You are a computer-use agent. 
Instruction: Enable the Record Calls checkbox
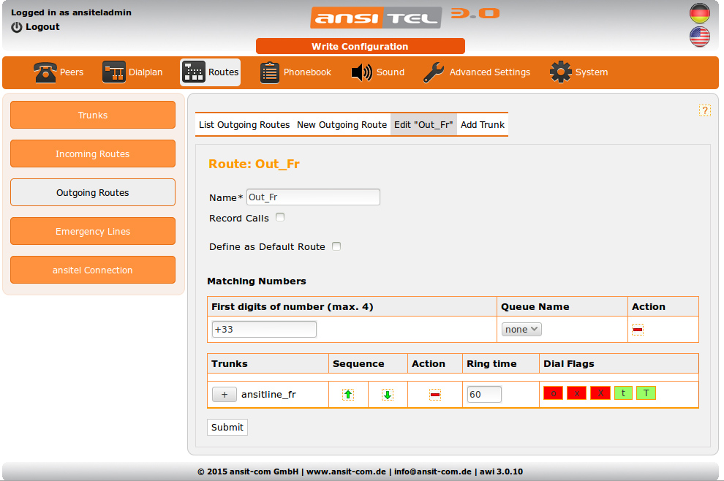[280, 217]
